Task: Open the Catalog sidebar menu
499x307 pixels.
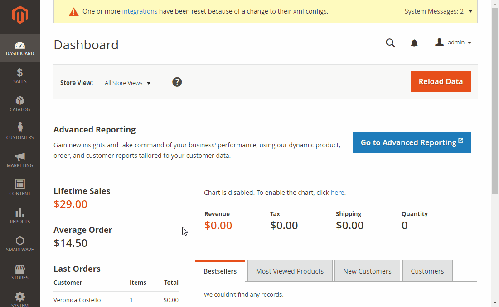Action: (20, 104)
